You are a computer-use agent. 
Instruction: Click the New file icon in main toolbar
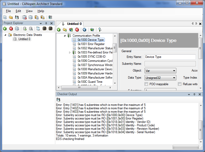(5, 17)
